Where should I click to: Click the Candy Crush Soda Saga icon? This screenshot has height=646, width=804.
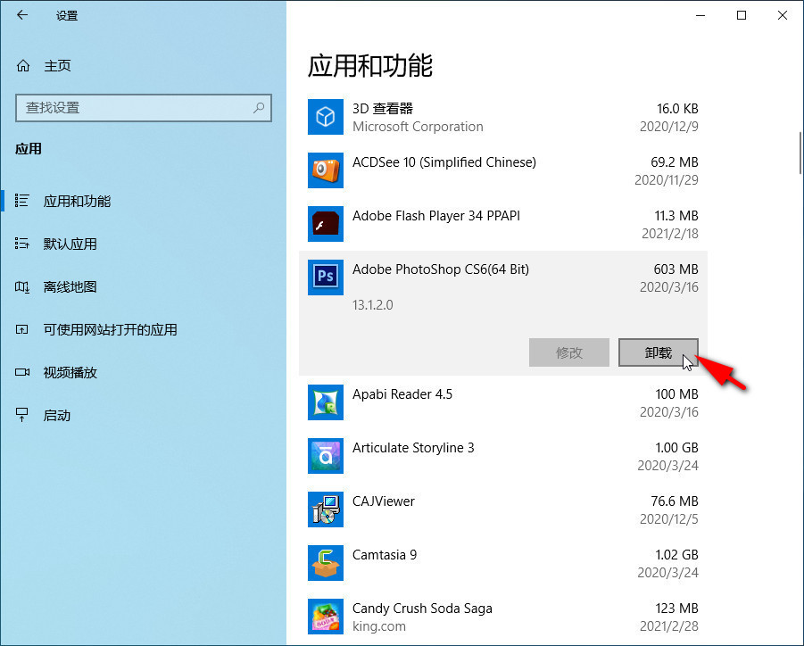click(326, 617)
